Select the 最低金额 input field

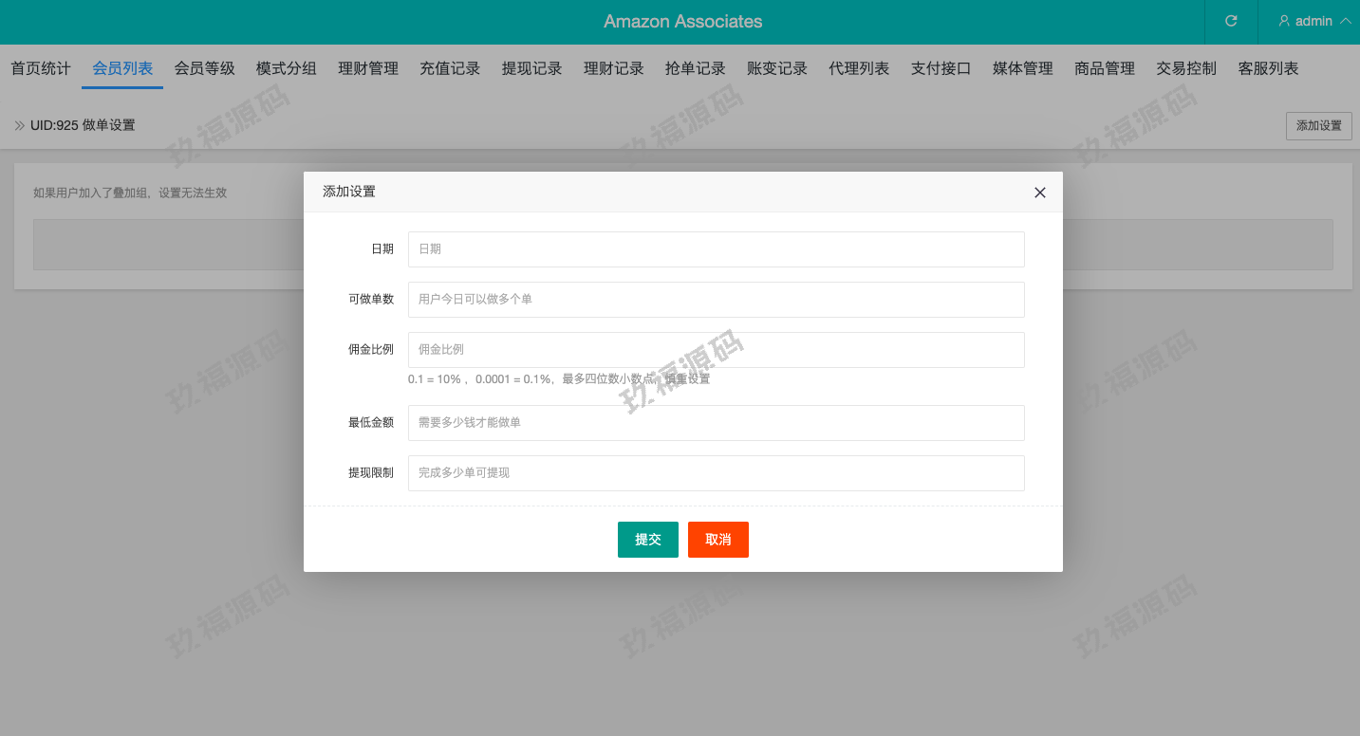point(716,423)
